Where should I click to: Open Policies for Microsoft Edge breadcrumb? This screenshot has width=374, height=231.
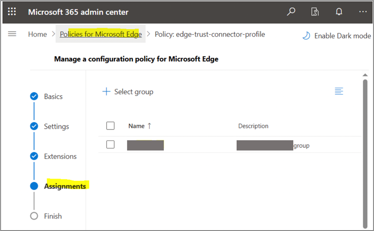101,34
